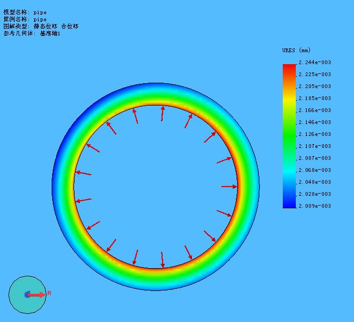Click the legend value 2.225e-003

coord(315,75)
